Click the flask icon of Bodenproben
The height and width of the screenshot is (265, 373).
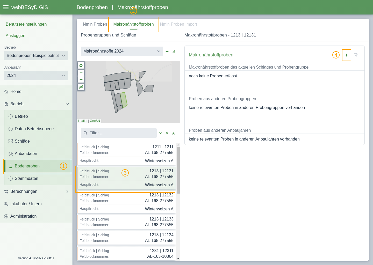click(x=11, y=166)
